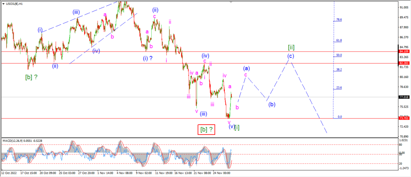Click the blue (a) projection label
The image size is (411, 177).
click(x=246, y=69)
